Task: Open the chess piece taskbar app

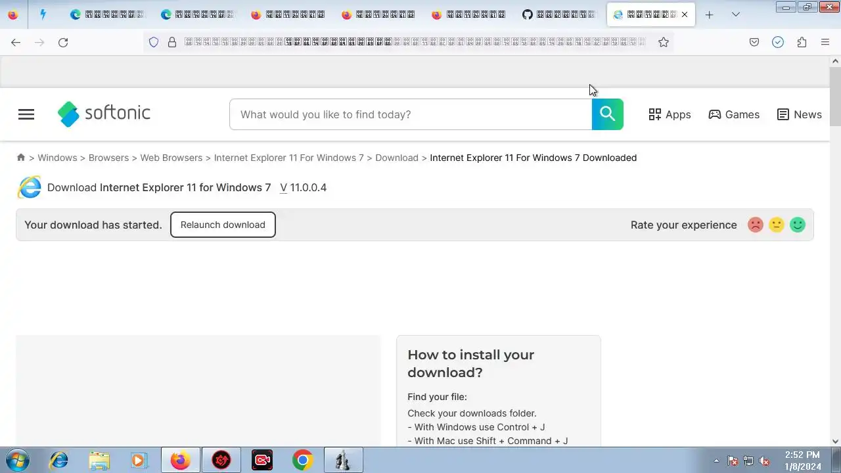Action: pos(344,461)
